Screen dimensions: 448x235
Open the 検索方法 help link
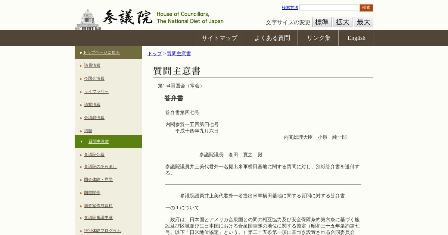coord(290,7)
